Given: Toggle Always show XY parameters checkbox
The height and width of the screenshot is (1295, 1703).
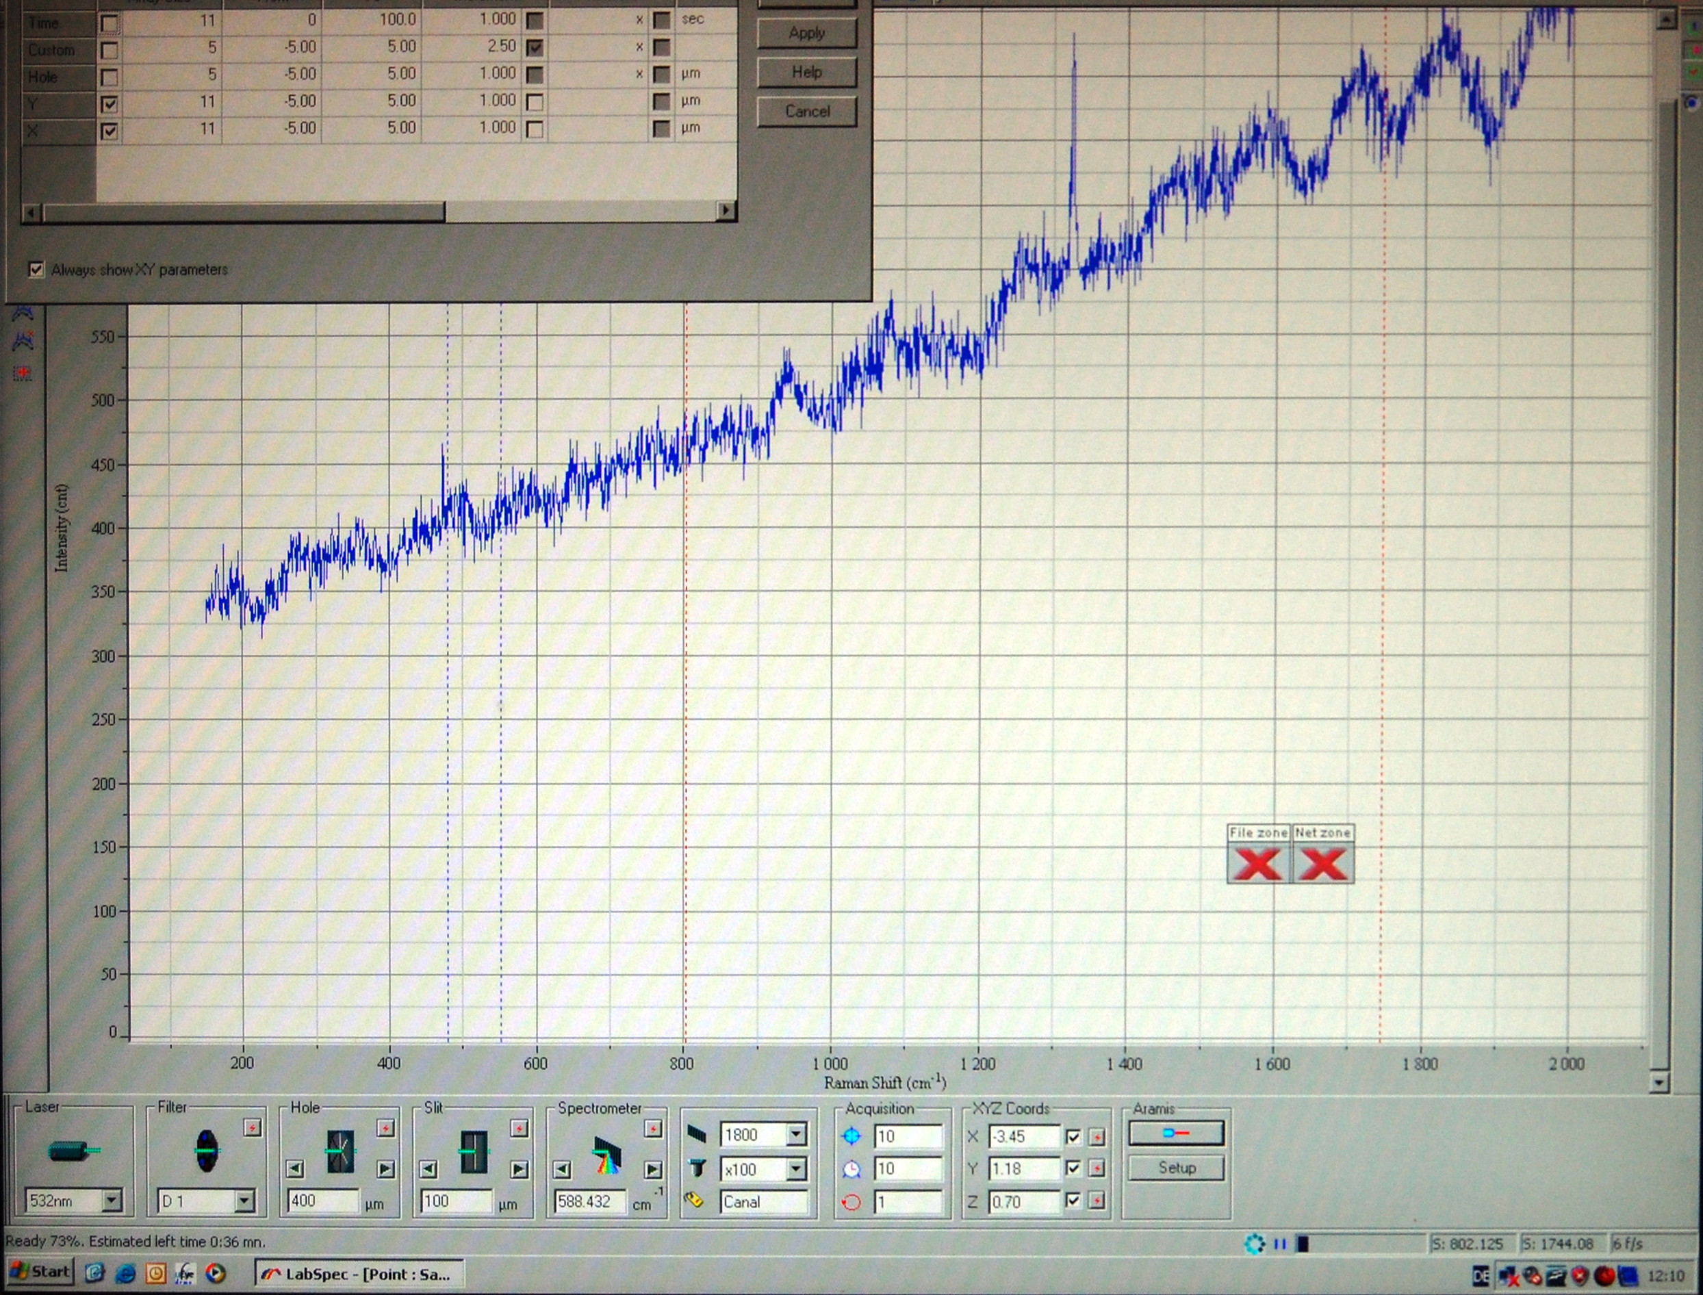Looking at the screenshot, I should 36,269.
